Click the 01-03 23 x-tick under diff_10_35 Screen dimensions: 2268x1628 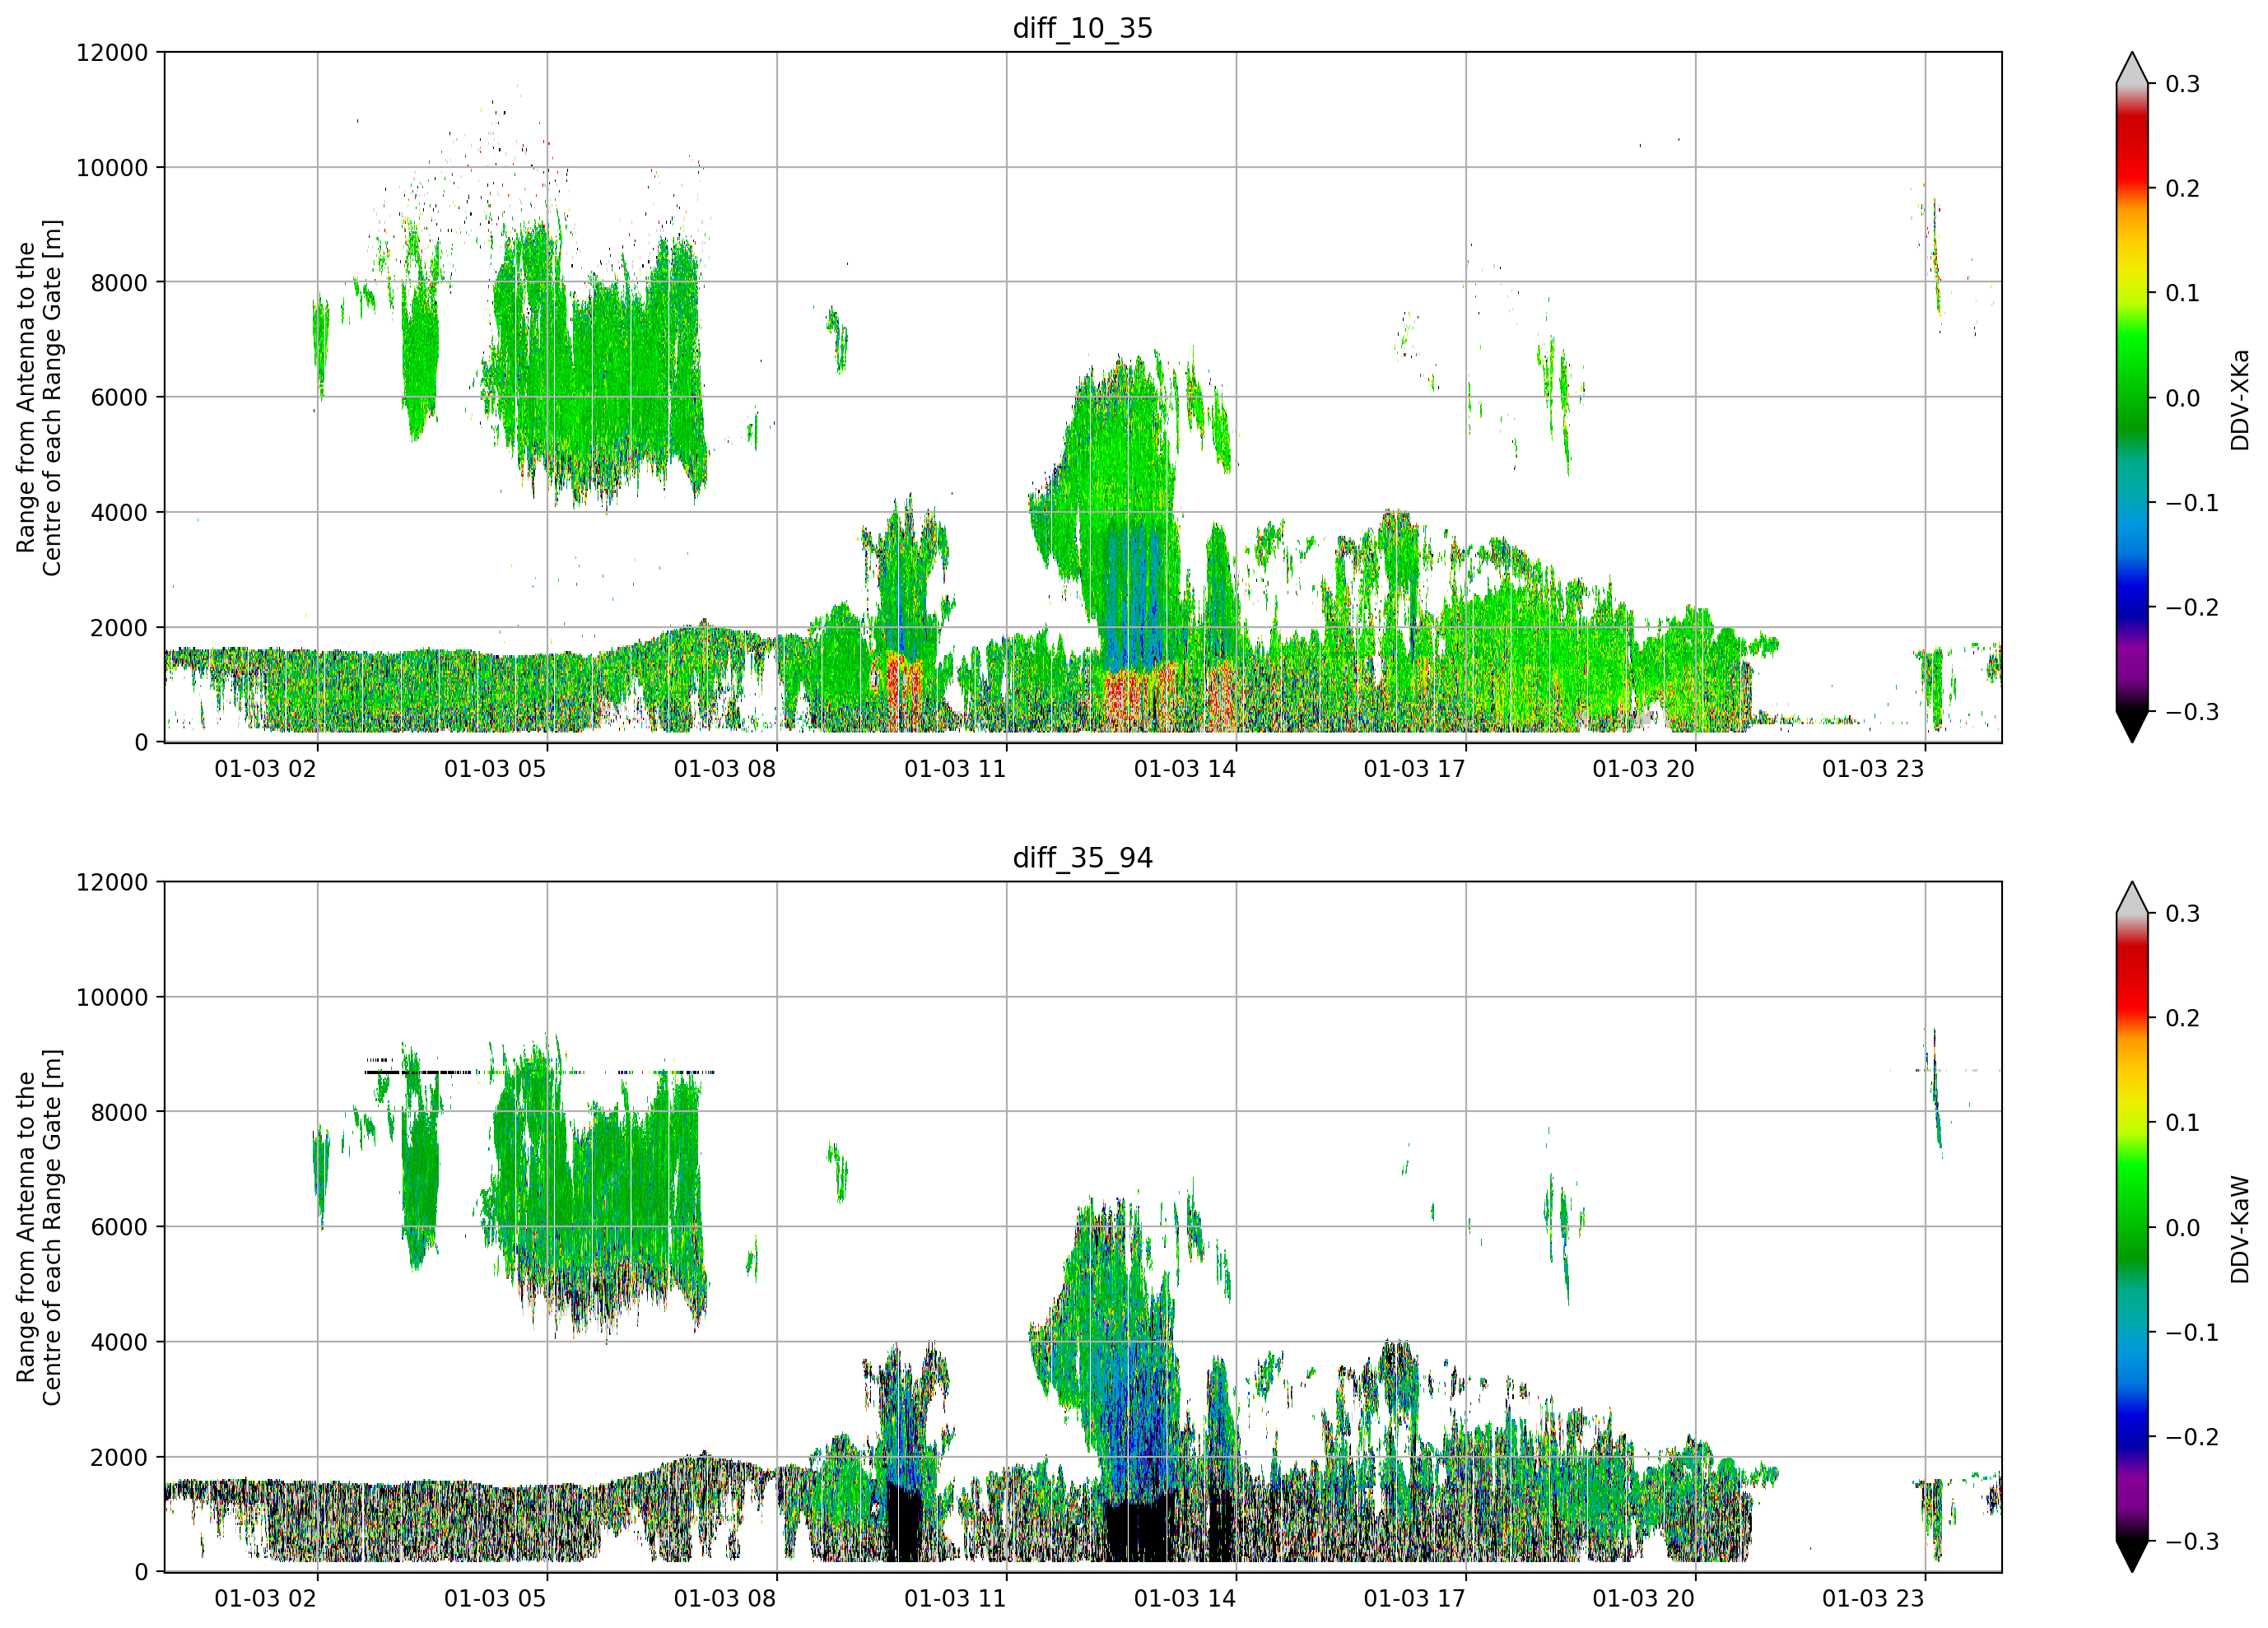(1873, 769)
